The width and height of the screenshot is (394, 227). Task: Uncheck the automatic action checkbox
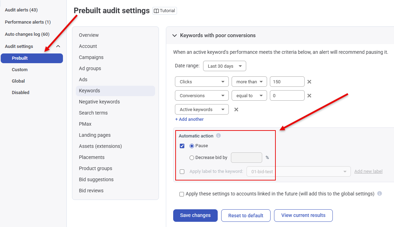182,146
